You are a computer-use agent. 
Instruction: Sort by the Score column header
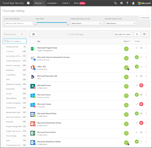pos(127,41)
